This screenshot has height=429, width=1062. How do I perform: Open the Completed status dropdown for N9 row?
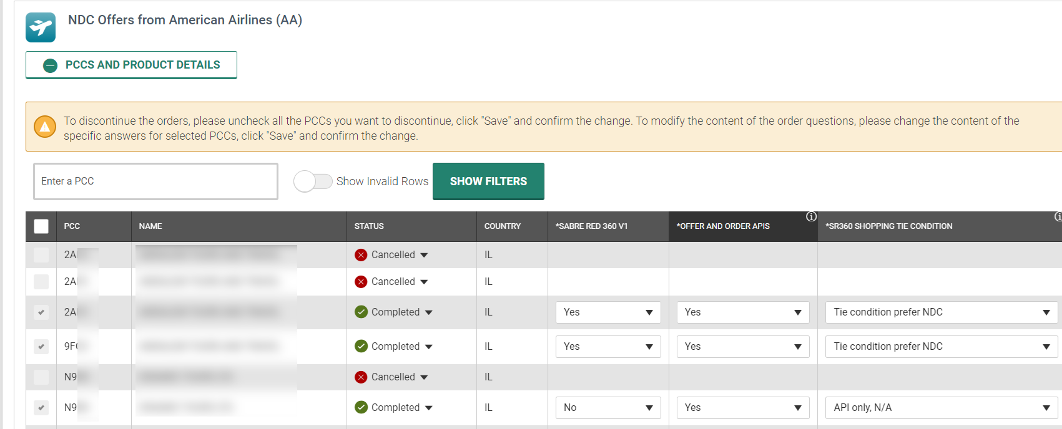click(x=428, y=408)
